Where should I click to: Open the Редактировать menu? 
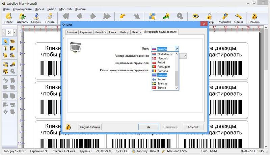point(22,9)
